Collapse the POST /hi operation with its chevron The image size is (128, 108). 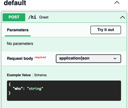[x=123, y=17]
